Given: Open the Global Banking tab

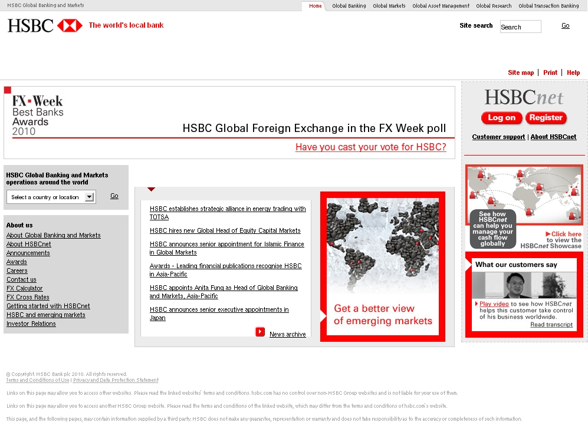Looking at the screenshot, I should point(349,6).
